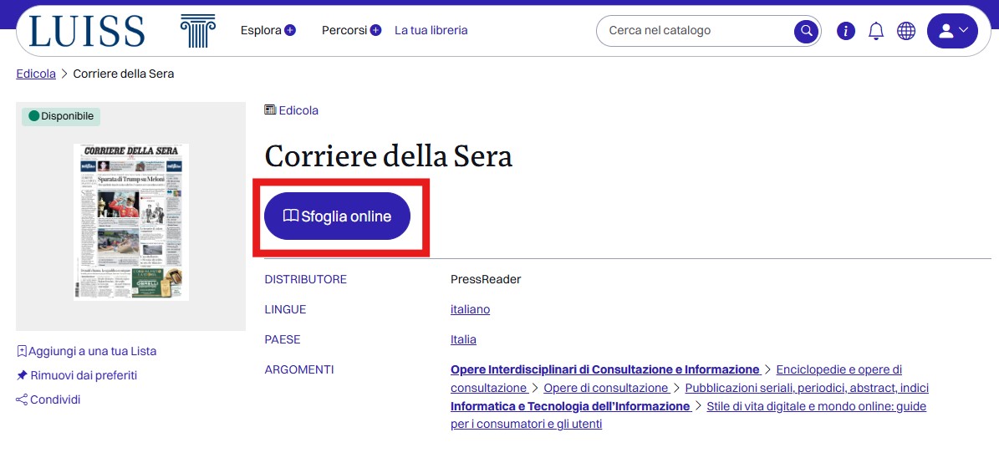Click Sfoglia online button

(x=337, y=216)
